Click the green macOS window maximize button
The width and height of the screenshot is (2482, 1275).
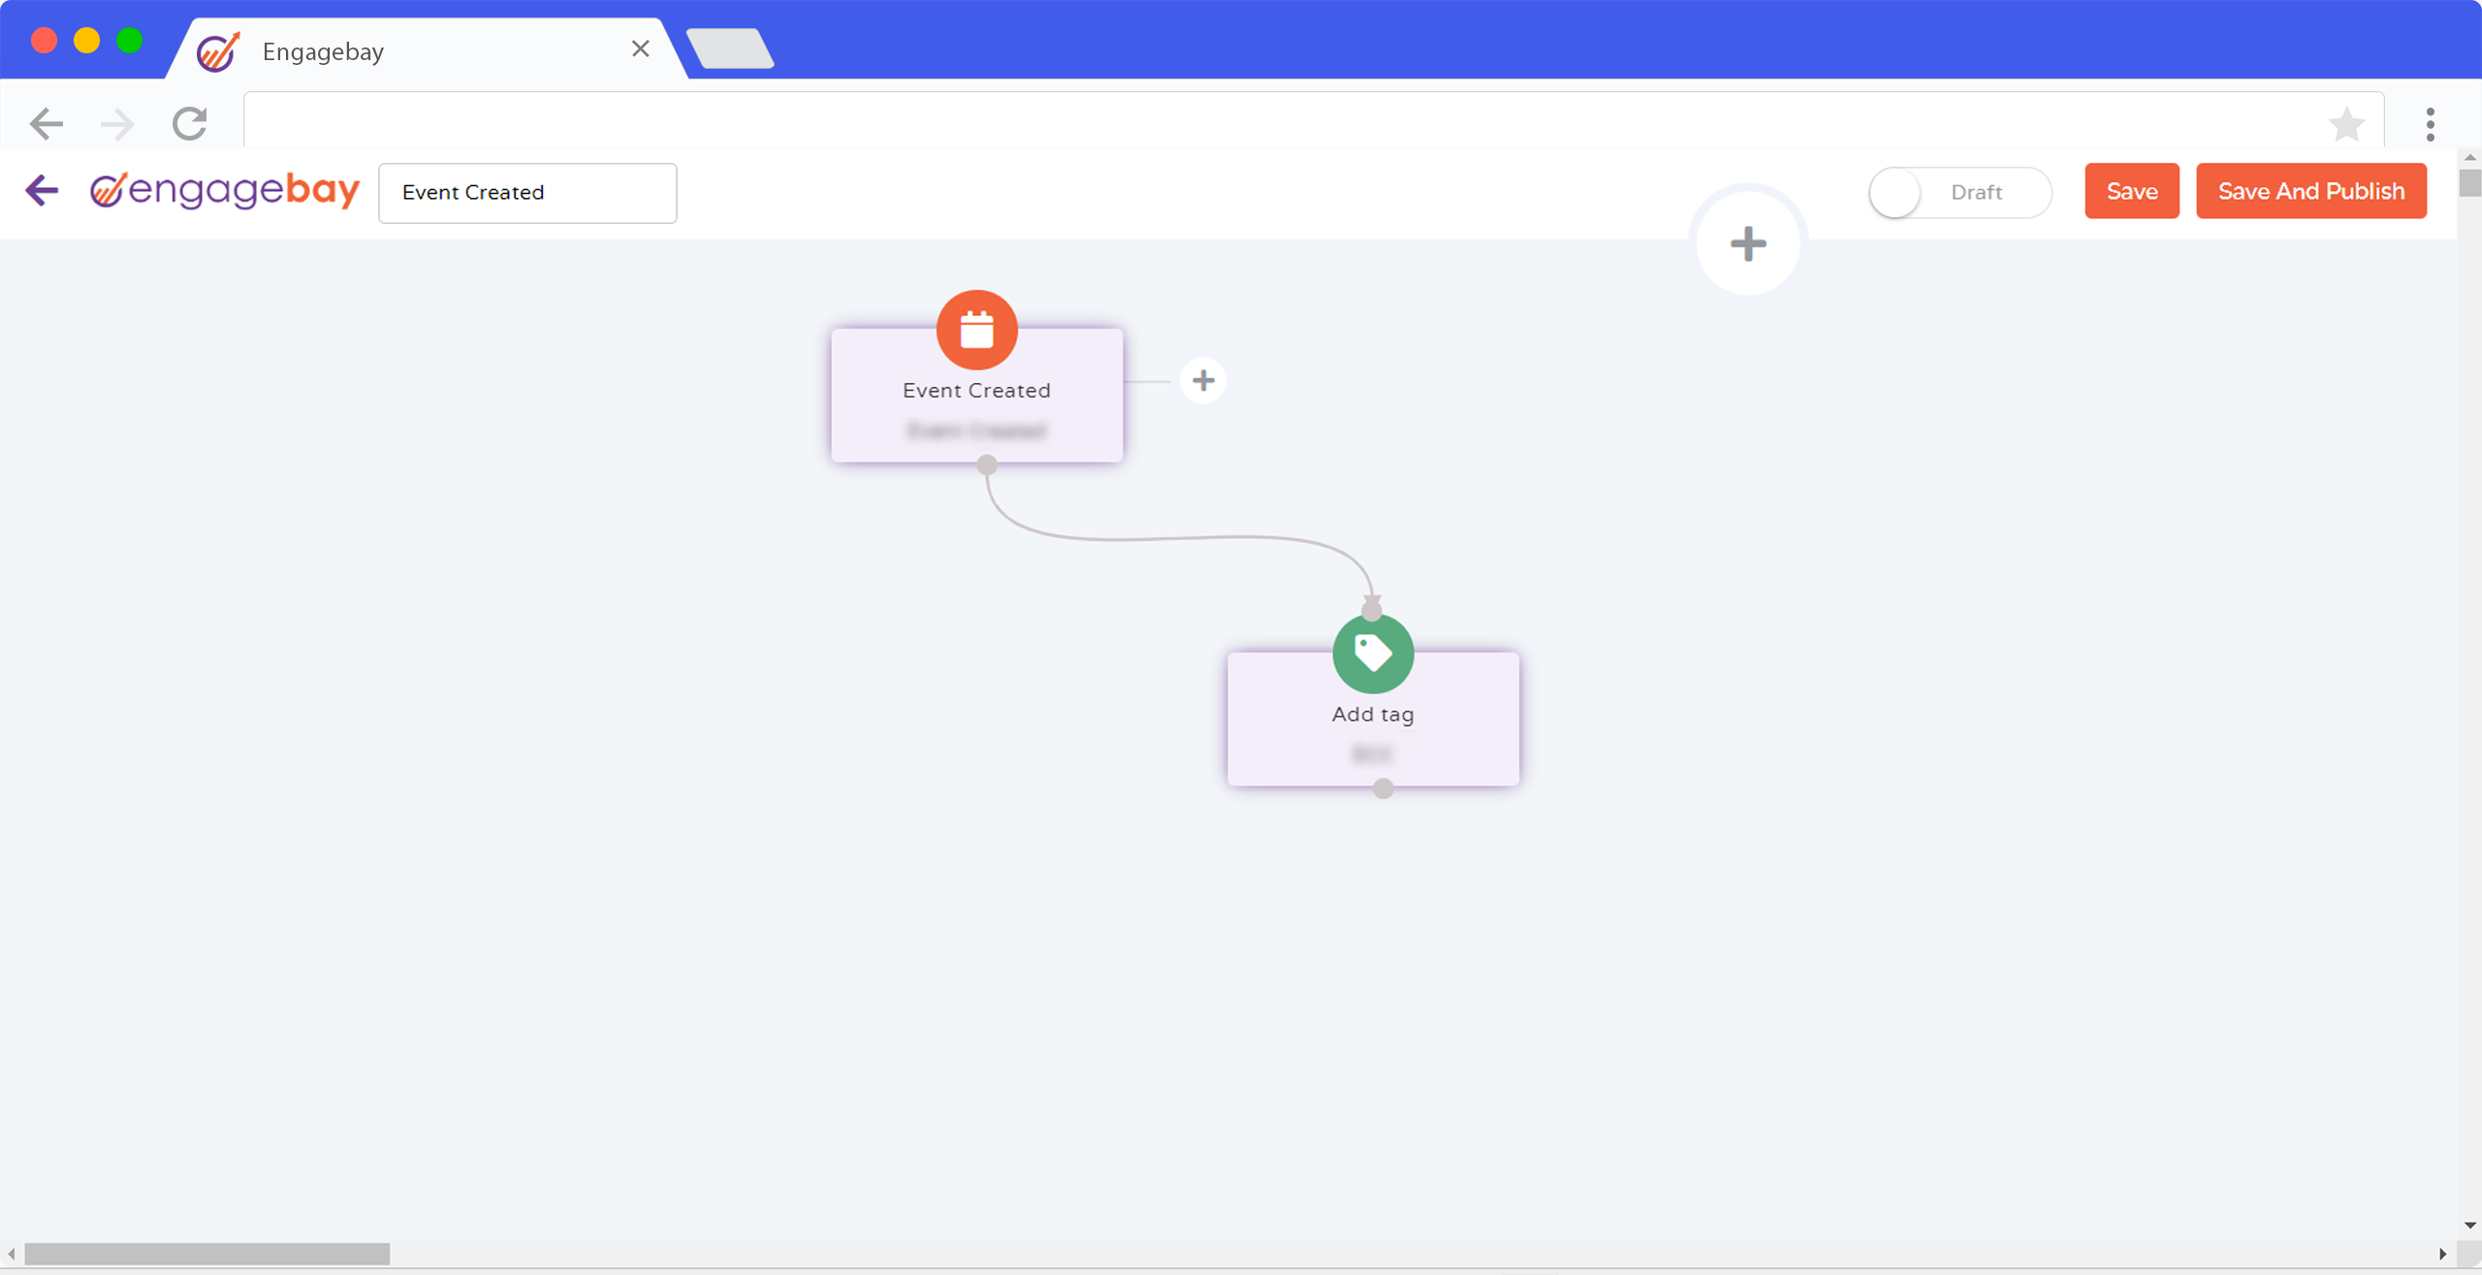click(x=129, y=40)
